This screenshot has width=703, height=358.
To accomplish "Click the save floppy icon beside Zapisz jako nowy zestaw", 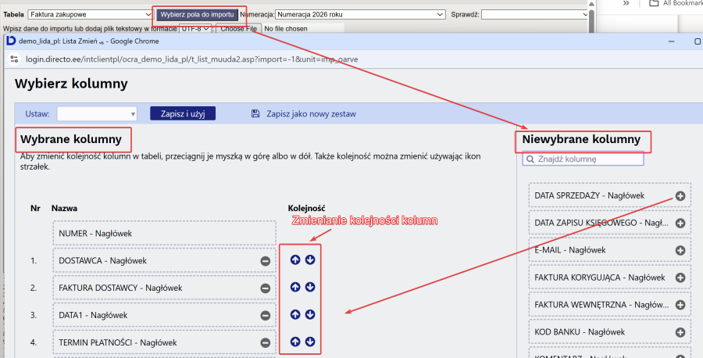I will point(255,113).
